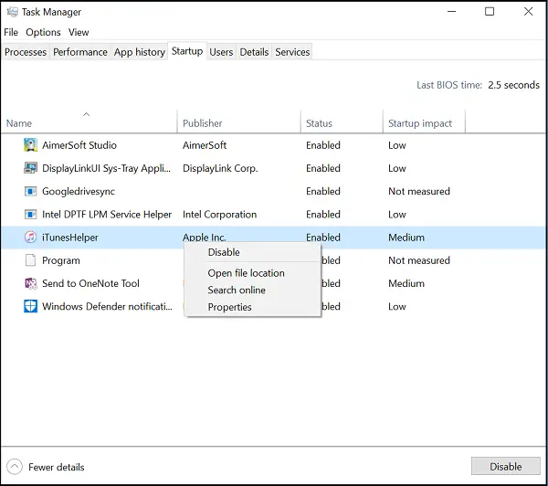
Task: Click the Last BIOS time value
Action: click(513, 85)
